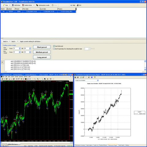
Task: Open the Batch - dropdown arrow
Action: point(18,41)
